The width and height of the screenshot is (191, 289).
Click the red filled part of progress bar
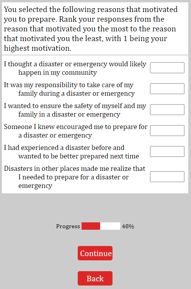(91, 226)
